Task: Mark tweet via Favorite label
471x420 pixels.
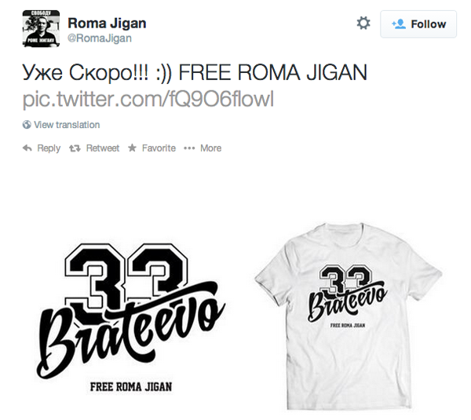Action: pos(159,148)
